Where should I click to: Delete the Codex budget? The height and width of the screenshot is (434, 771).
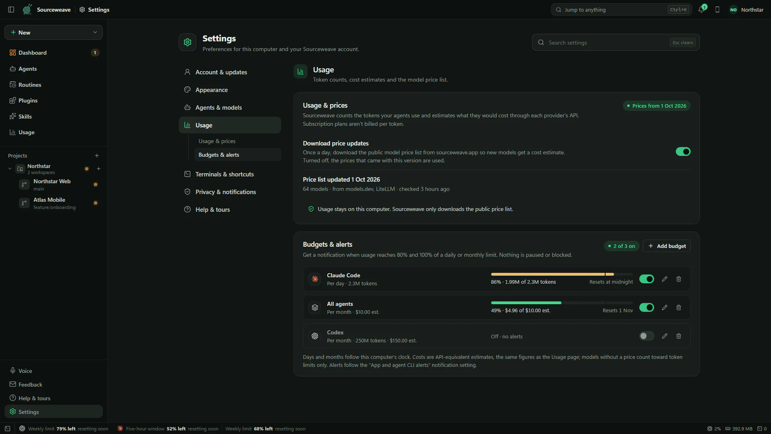pyautogui.click(x=679, y=336)
